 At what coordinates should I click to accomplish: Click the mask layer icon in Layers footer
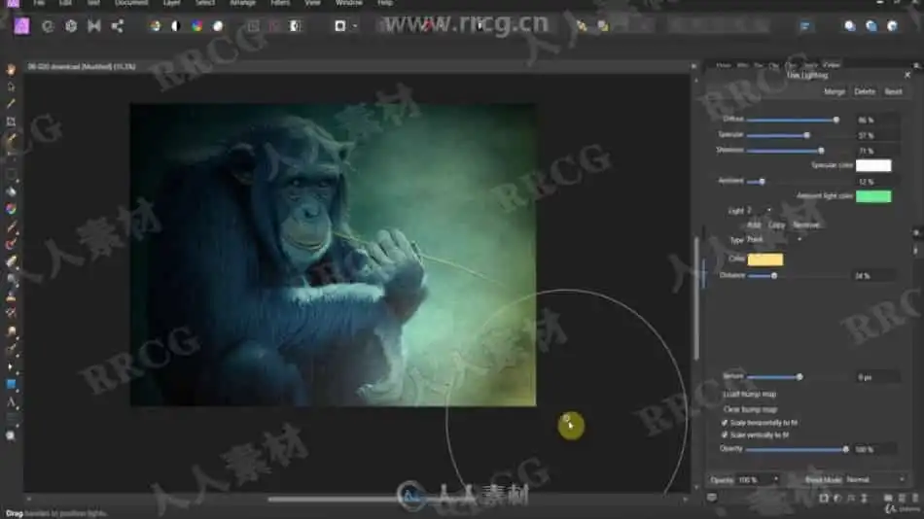[824, 499]
